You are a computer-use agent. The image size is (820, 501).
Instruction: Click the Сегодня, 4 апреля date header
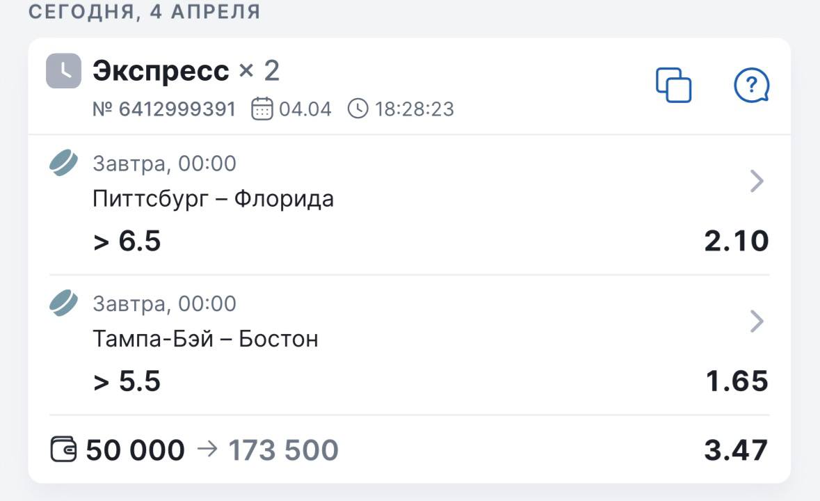point(144,12)
